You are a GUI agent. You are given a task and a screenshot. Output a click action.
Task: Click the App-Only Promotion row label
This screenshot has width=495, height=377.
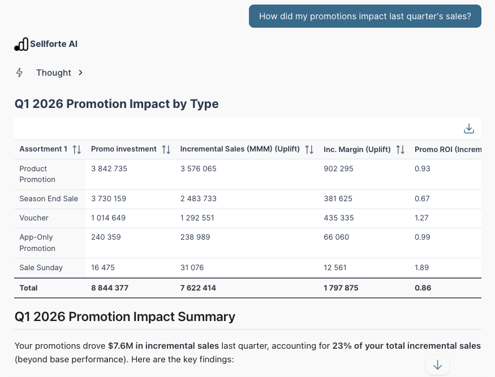[x=37, y=242]
